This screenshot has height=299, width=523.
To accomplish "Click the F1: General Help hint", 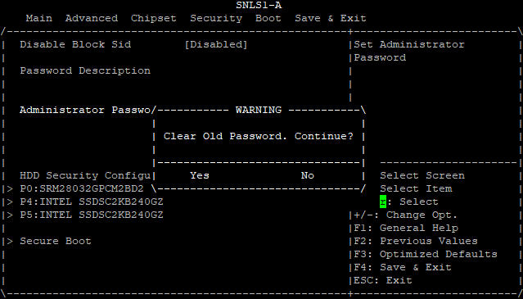I will pos(406,228).
